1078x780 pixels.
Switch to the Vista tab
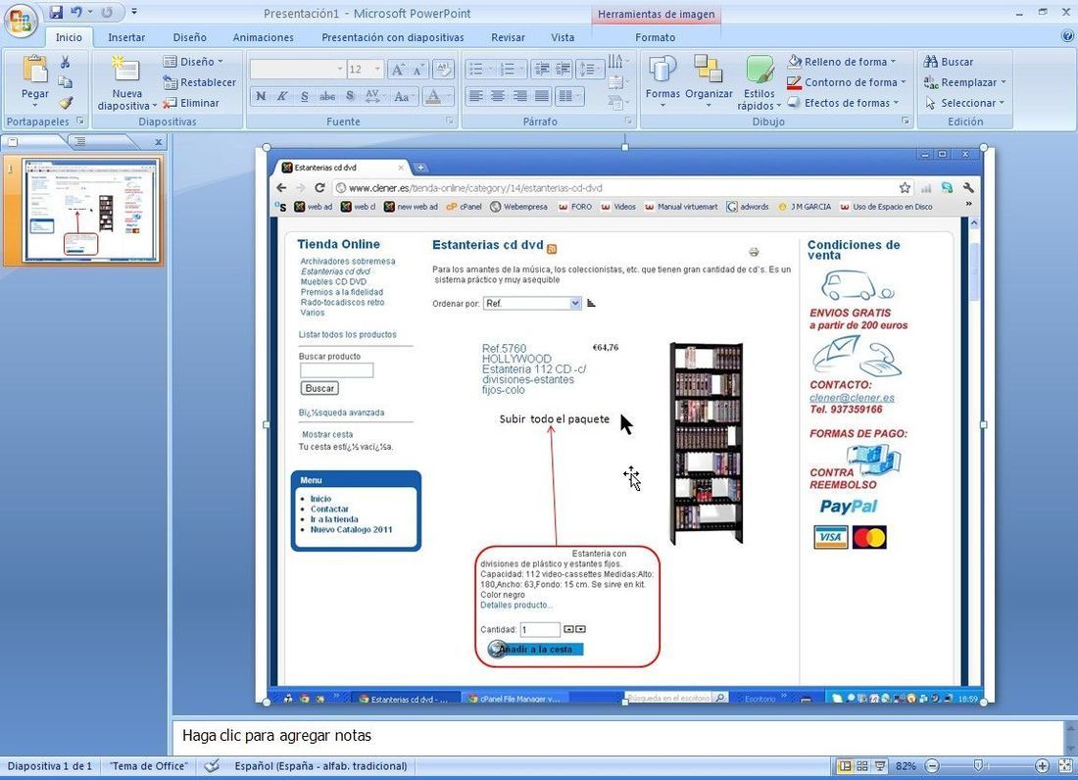pos(563,38)
